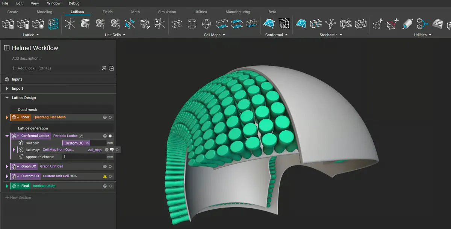Remove the Custom UC chip from Unit cell

tap(88, 143)
